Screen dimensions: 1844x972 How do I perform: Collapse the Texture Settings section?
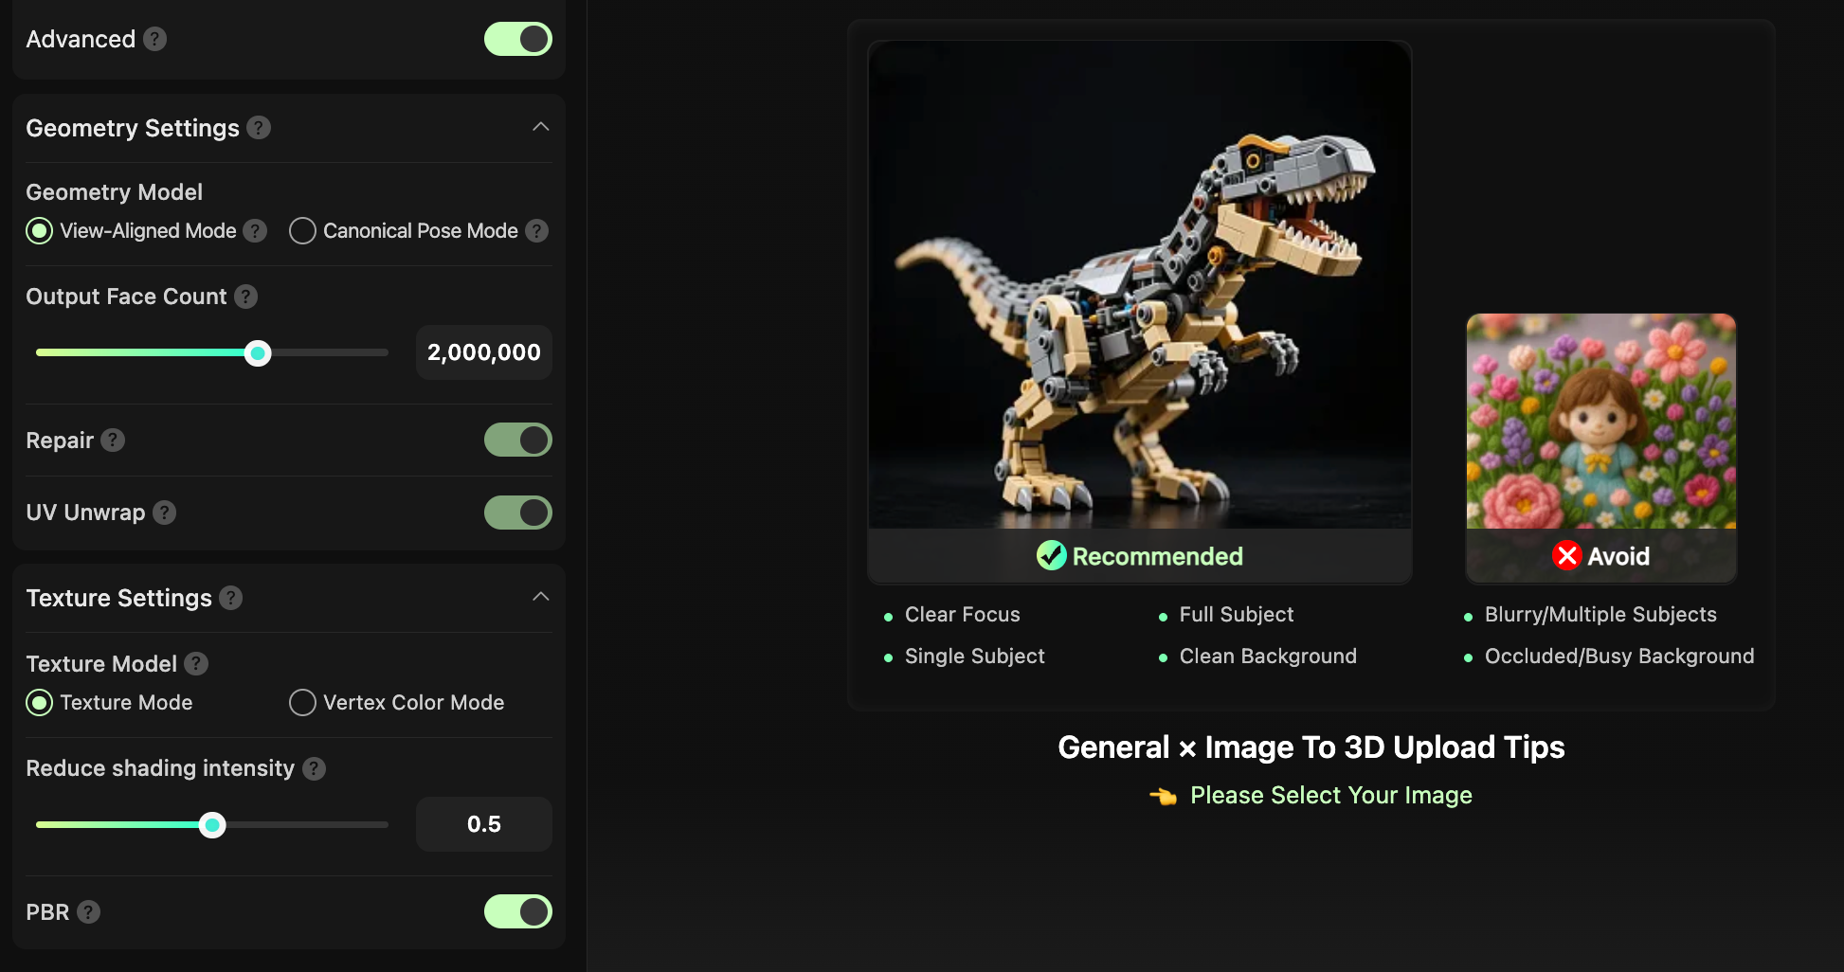[540, 597]
